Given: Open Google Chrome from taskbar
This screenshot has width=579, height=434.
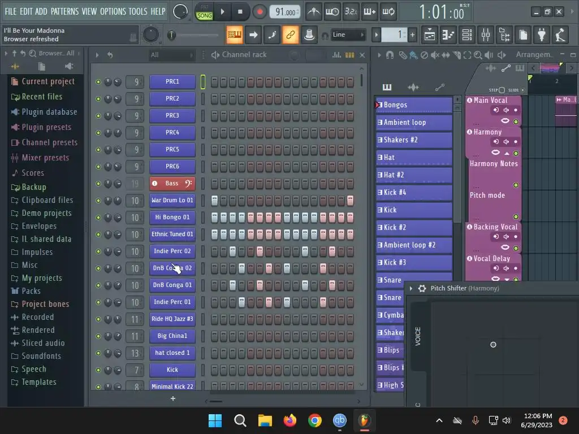Looking at the screenshot, I should click(314, 420).
